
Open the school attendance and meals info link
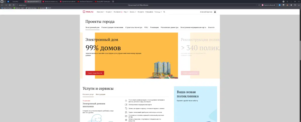pos(146,100)
